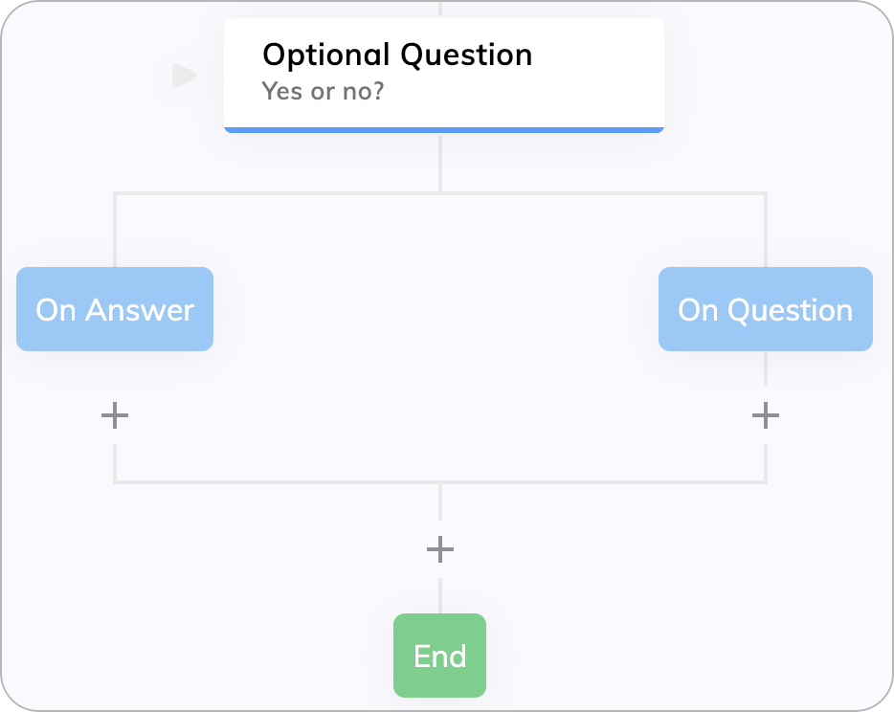Image resolution: width=894 pixels, height=712 pixels.
Task: Open the On Question branch node
Action: tap(765, 309)
